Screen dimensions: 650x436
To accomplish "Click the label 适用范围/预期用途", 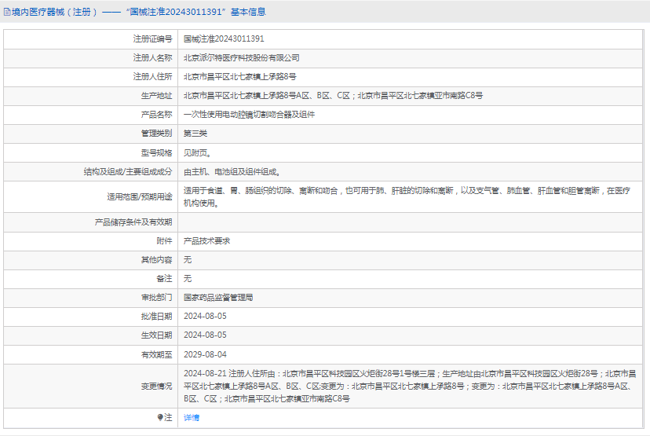I will [139, 197].
